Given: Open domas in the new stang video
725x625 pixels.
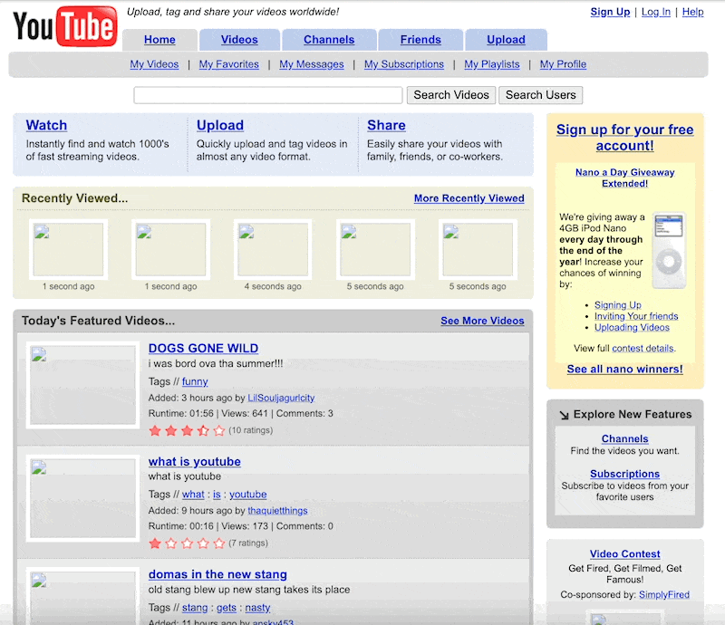Looking at the screenshot, I should pos(217,574).
